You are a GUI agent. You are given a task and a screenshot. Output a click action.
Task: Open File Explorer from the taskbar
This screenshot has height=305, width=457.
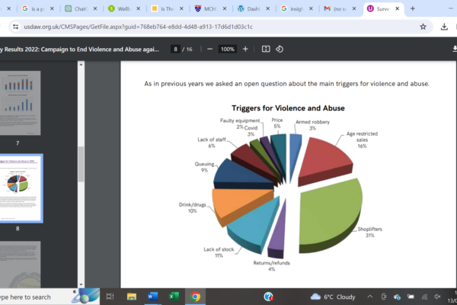(x=130, y=296)
